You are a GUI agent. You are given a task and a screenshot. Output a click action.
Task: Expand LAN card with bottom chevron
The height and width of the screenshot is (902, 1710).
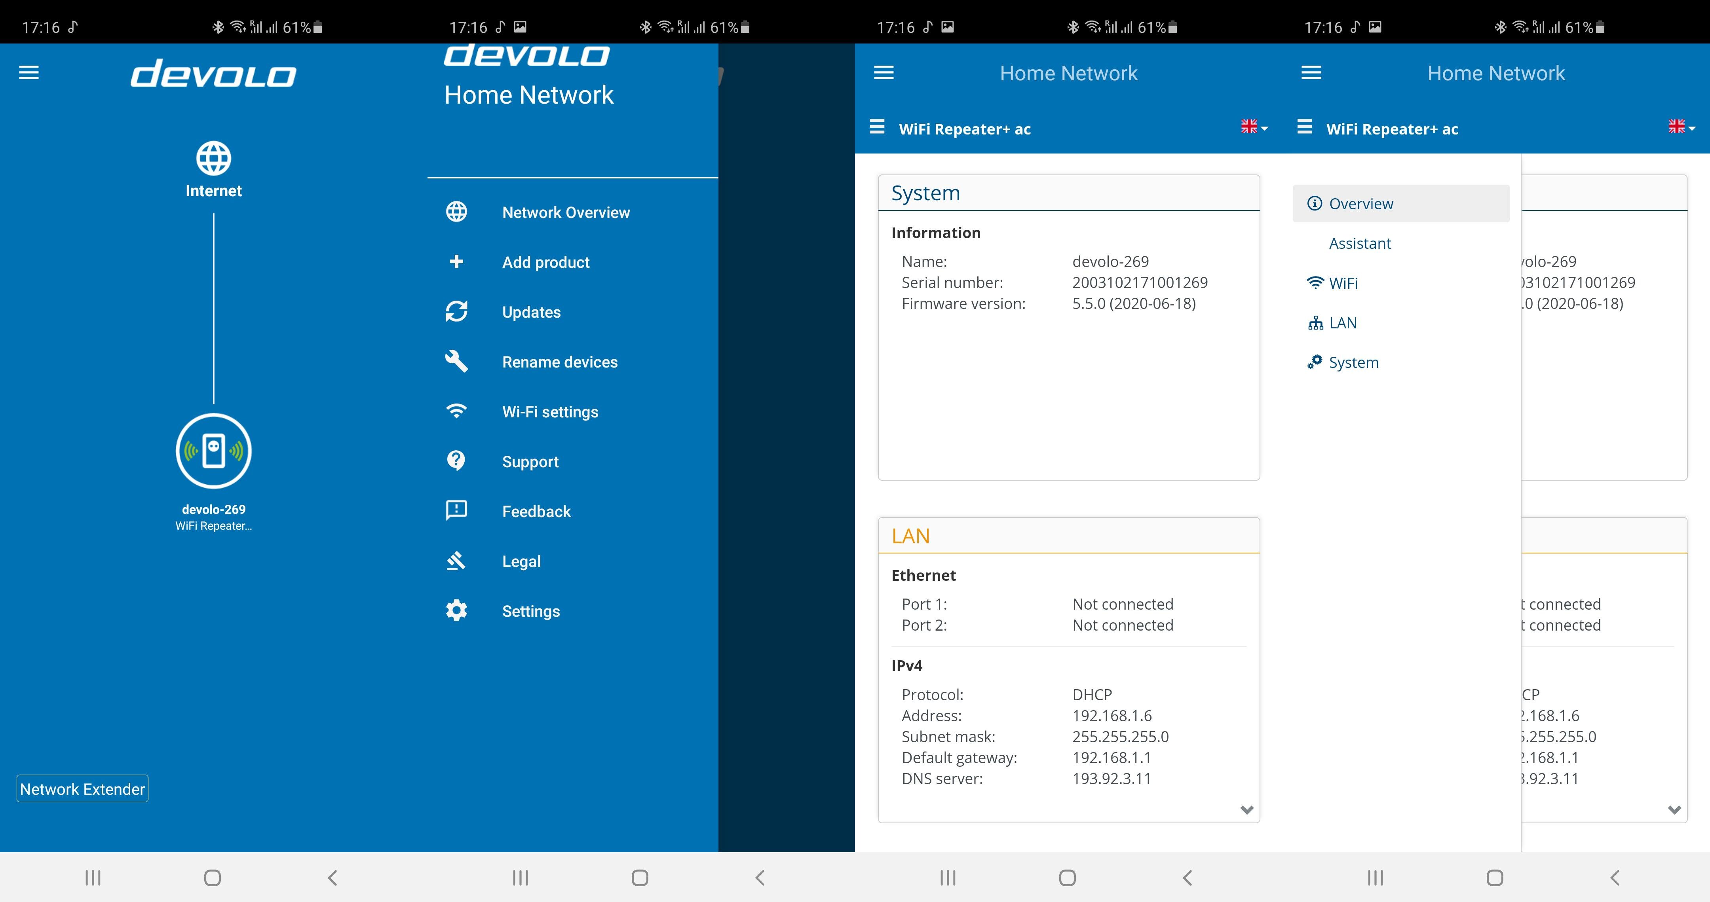pos(1246,810)
